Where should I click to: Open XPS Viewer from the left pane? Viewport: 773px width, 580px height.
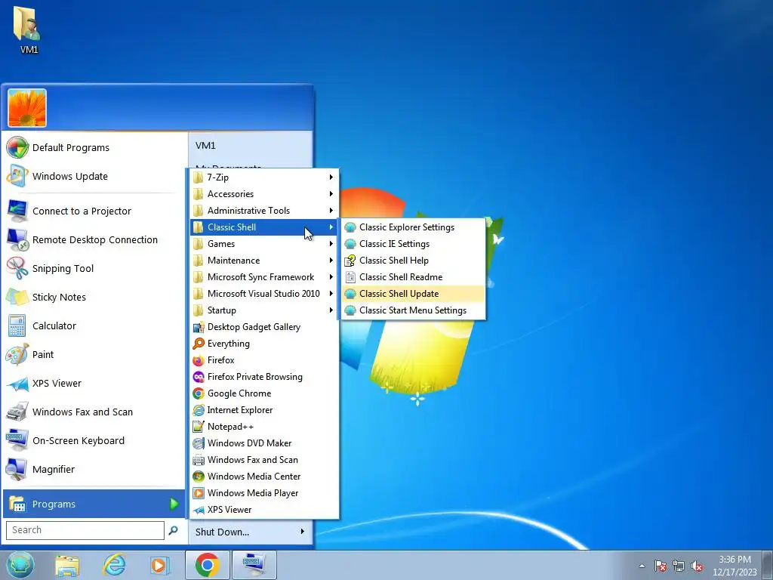[x=94, y=383]
